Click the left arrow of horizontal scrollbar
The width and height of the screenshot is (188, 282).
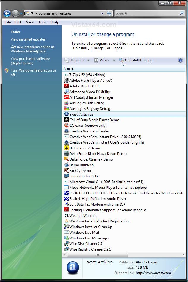click(64, 255)
